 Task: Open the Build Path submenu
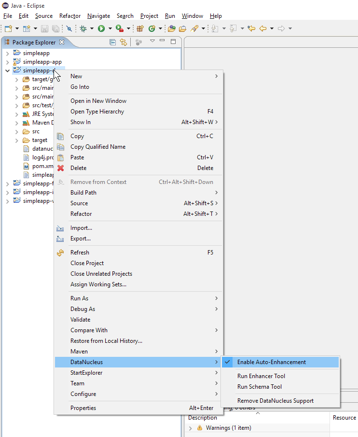tap(138, 192)
